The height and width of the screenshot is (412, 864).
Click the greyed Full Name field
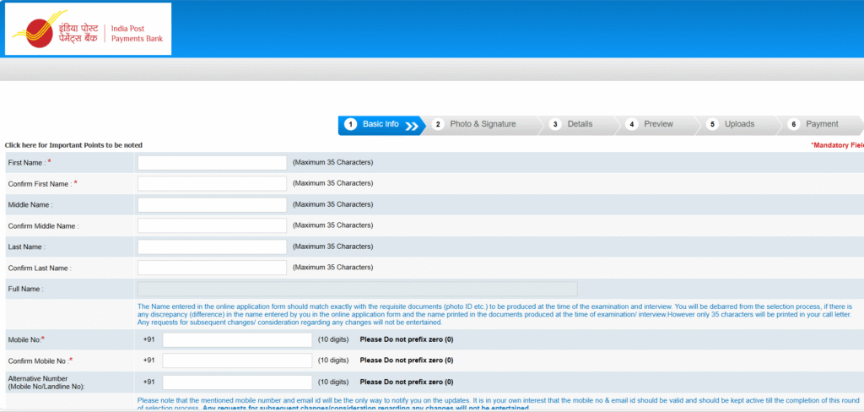click(357, 289)
